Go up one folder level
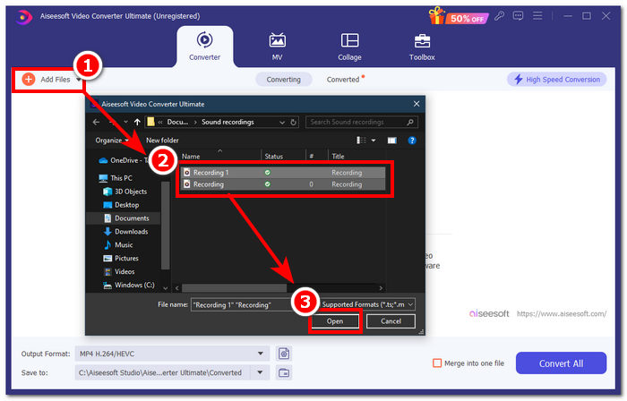Image resolution: width=627 pixels, height=401 pixels. [x=137, y=123]
